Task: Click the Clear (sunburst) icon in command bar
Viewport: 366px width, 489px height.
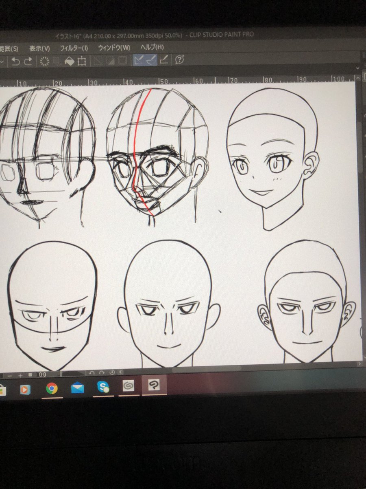Action: click(44, 61)
